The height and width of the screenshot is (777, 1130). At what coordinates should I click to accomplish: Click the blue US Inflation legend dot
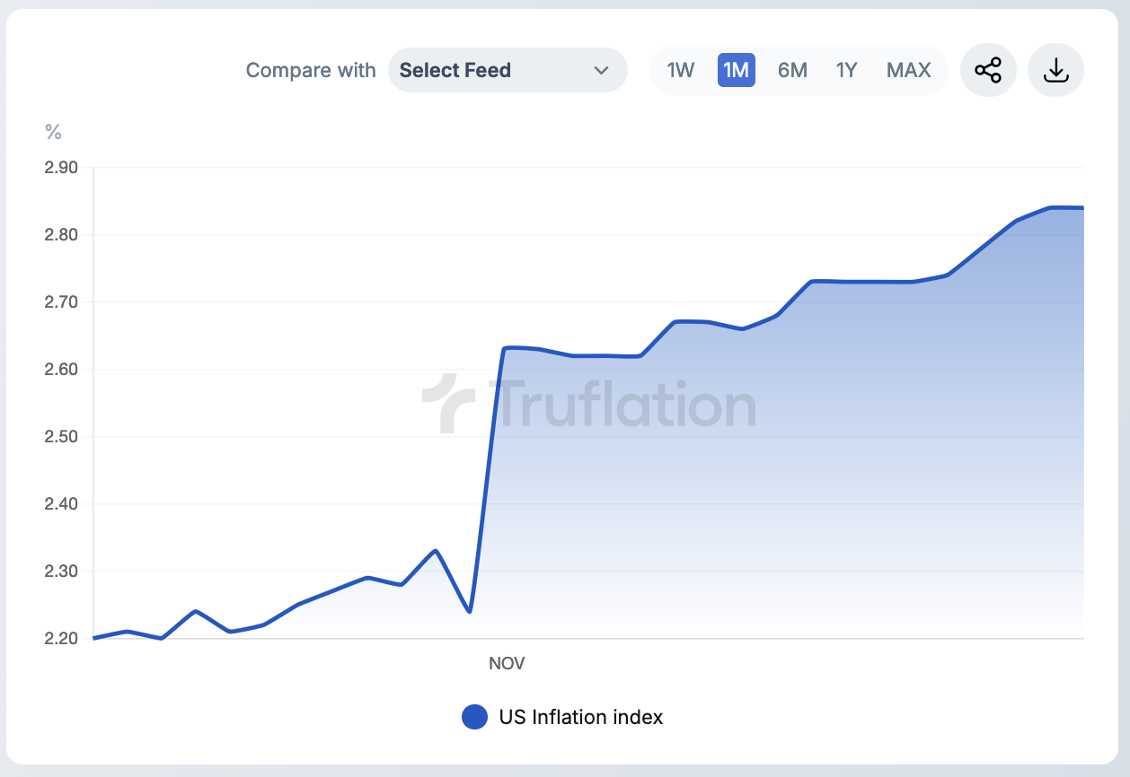474,717
